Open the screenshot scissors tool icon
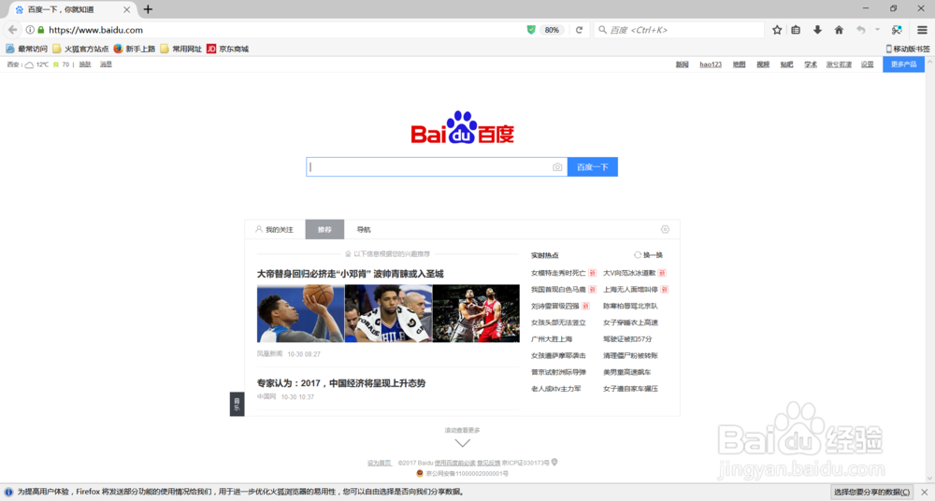Viewport: 935px width, 501px height. (x=897, y=30)
